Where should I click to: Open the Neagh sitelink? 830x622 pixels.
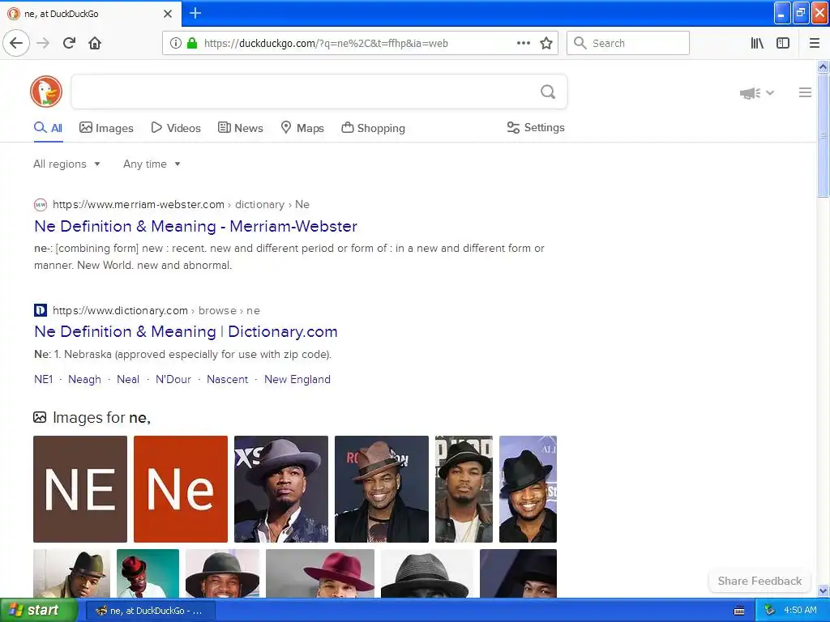pos(84,379)
